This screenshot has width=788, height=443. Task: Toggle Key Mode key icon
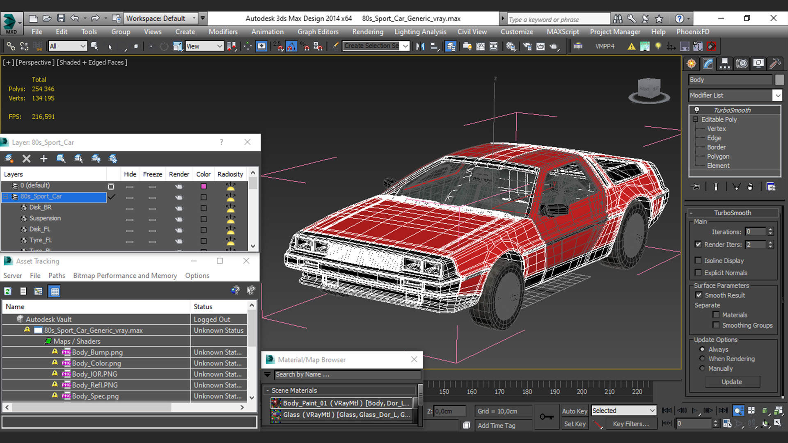pyautogui.click(x=546, y=417)
